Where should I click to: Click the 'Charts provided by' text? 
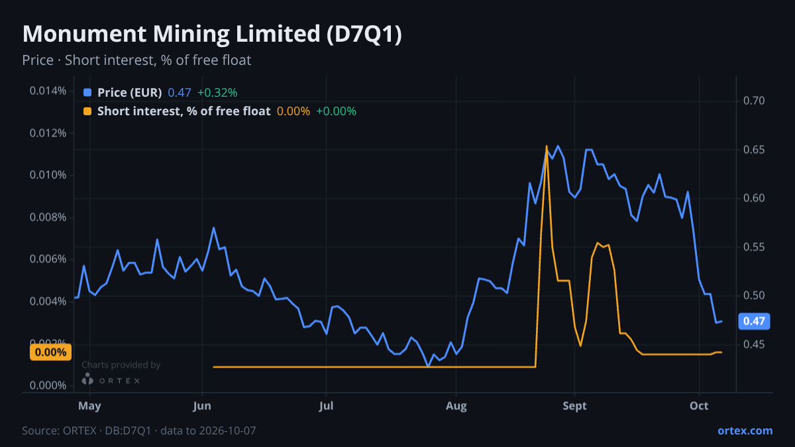click(x=121, y=365)
